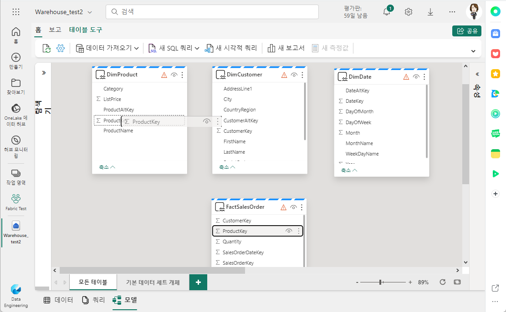The image size is (506, 312).
Task: Toggle DimCustomer table visibility eye
Action: click(x=294, y=75)
